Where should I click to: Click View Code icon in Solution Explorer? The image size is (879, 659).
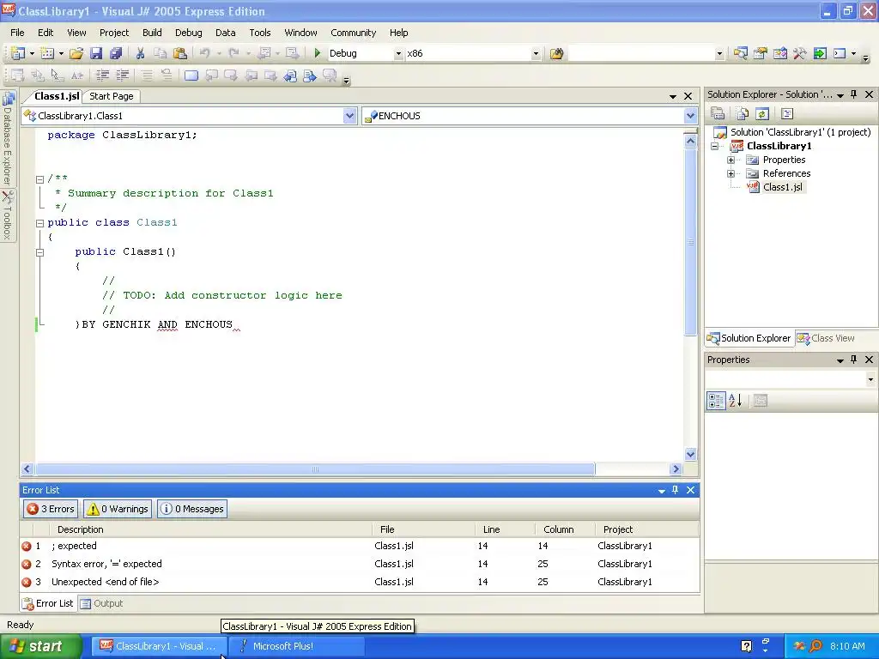pyautogui.click(x=787, y=114)
